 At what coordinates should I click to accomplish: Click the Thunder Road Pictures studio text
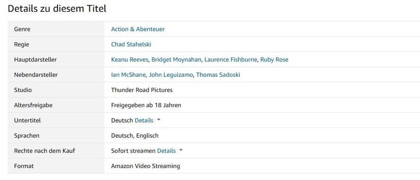point(142,90)
